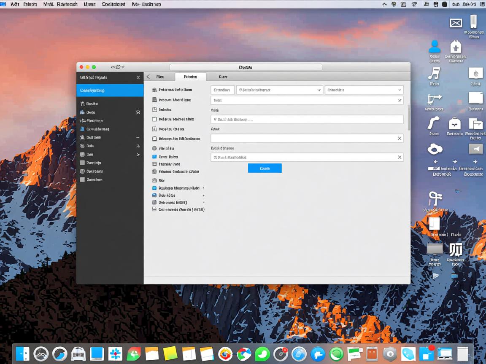Screen dimensions: 486x364
Task: Toggle the blue filled checkbox in list
Action: click(154, 157)
